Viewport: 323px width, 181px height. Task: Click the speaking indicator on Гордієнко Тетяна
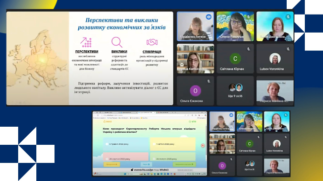click(208, 17)
